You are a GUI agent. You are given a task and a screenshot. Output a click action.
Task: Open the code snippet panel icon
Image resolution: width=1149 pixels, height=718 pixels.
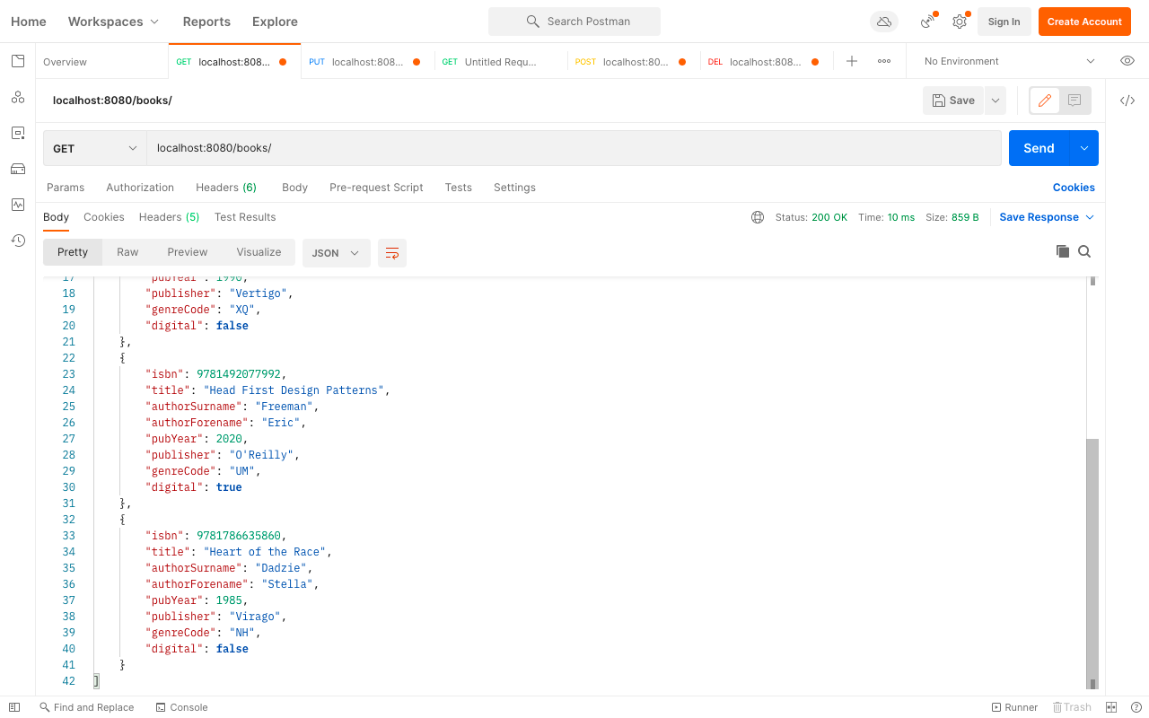(x=1127, y=101)
